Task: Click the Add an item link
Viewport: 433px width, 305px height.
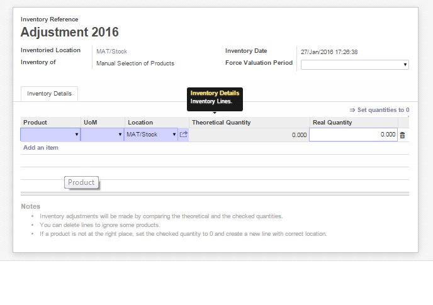Action: [40, 148]
